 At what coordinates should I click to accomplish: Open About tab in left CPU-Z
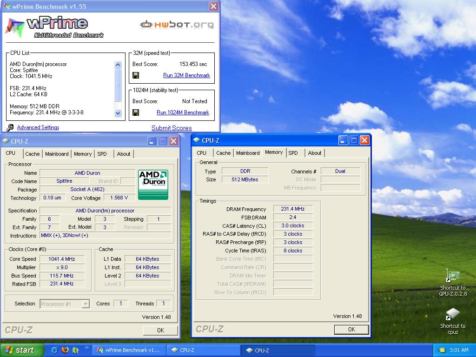(124, 154)
